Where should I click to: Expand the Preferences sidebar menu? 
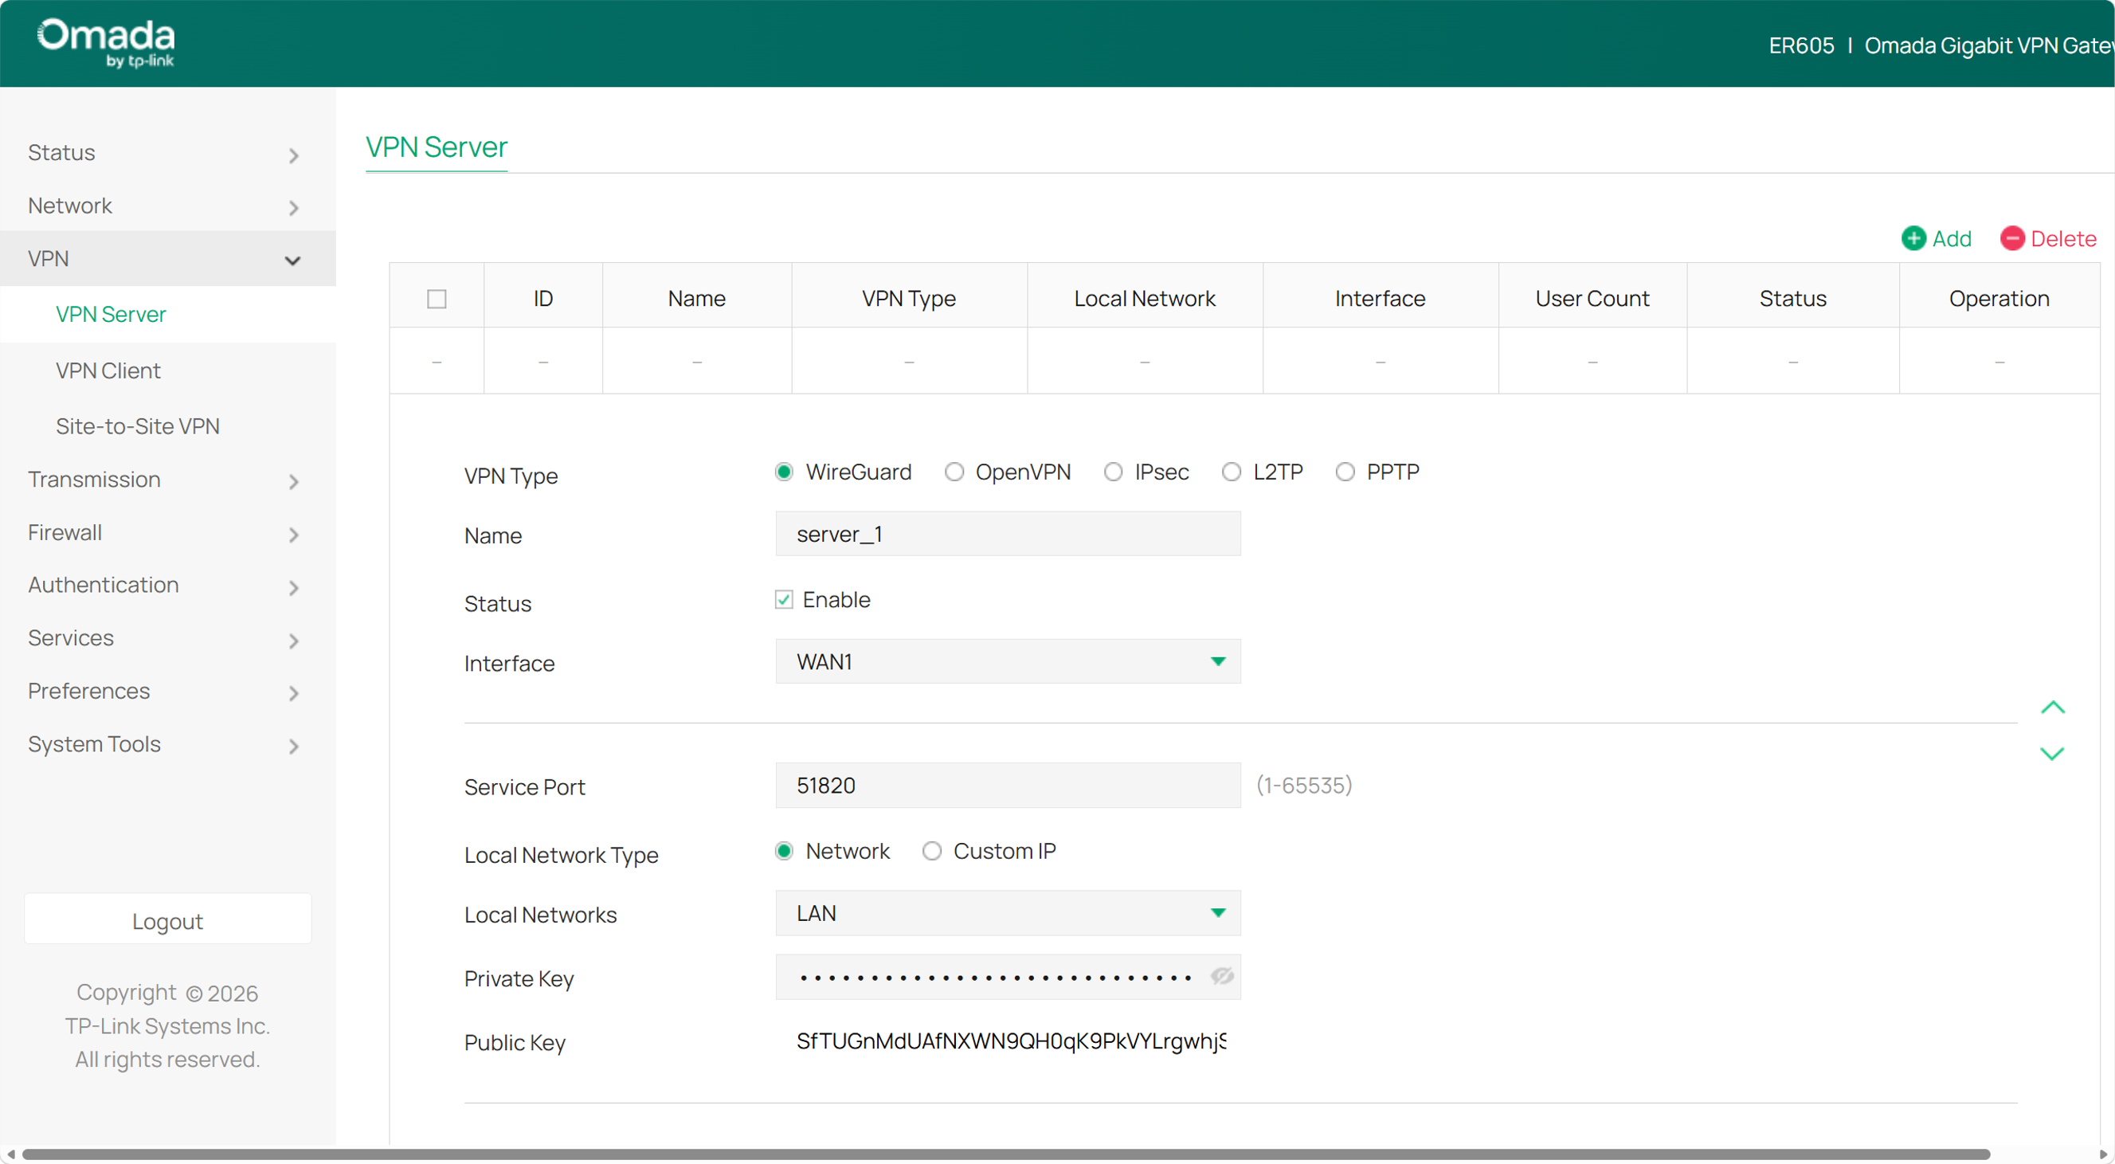point(167,692)
